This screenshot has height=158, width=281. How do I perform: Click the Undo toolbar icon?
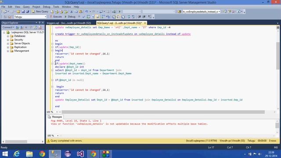(86, 12)
